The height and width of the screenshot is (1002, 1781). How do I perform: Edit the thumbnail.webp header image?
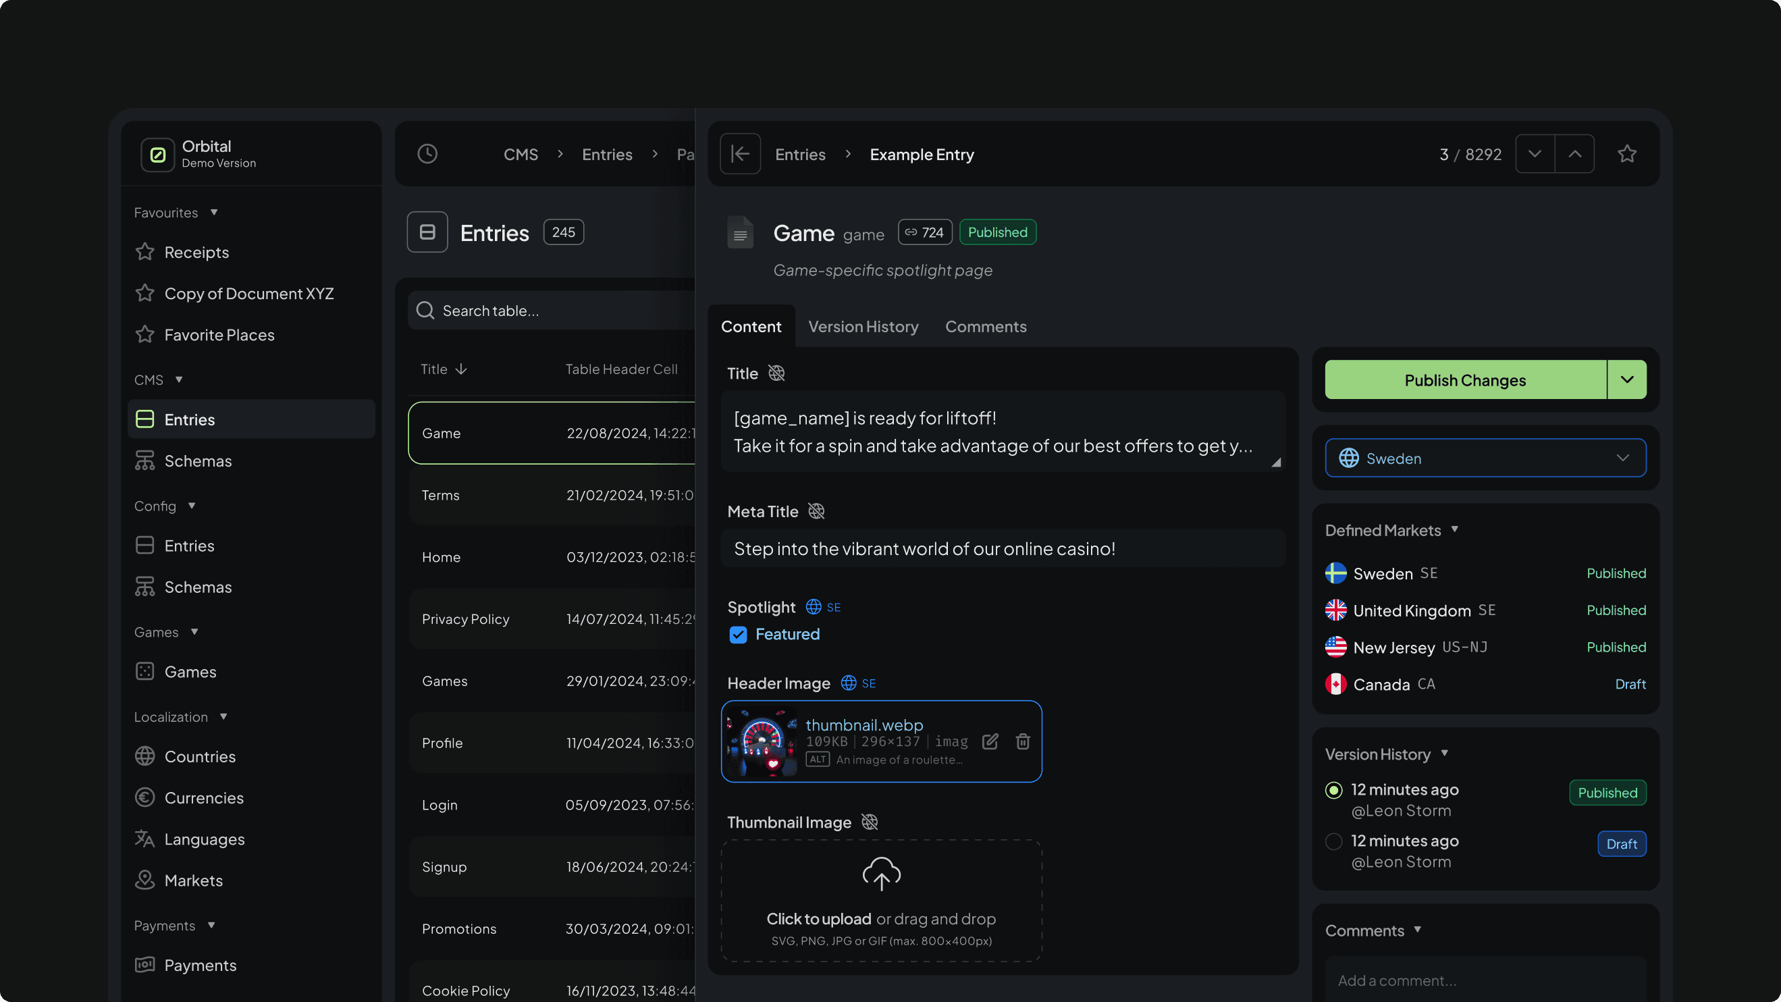[x=990, y=741]
